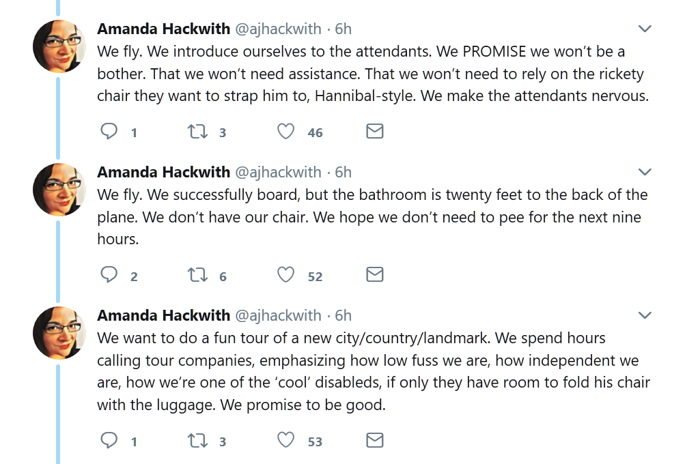
Task: Share the bathroom tweet by direct message
Action: point(374,275)
